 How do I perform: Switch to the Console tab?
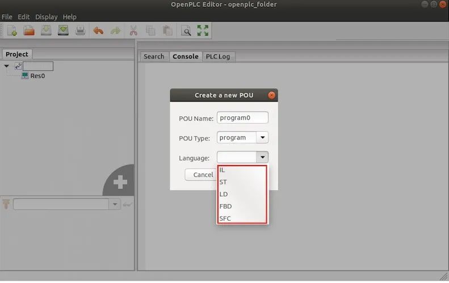[186, 56]
